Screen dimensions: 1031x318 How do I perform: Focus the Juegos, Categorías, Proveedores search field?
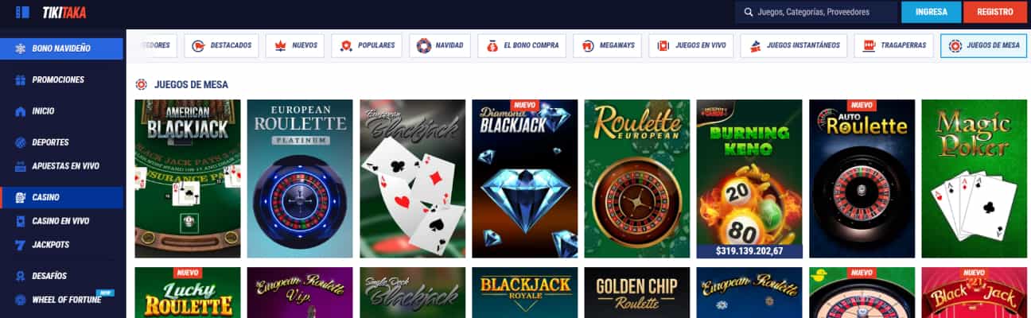click(816, 12)
